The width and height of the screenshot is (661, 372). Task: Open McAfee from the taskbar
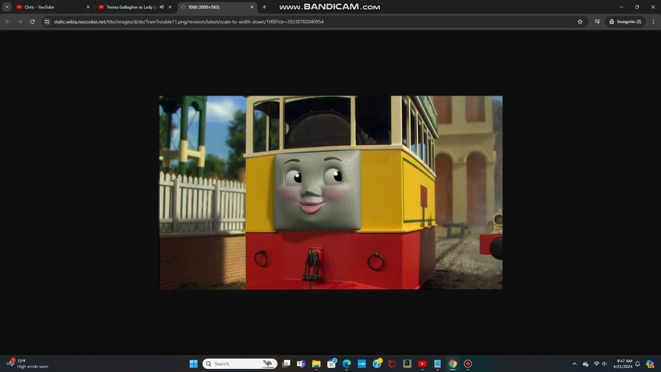pyautogui.click(x=392, y=364)
